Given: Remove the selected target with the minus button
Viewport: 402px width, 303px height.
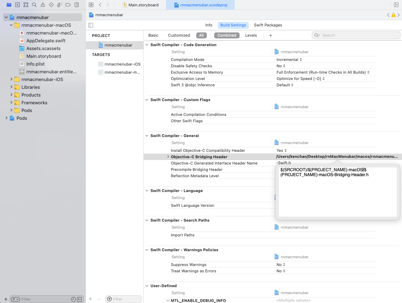Looking at the screenshot, I should click(x=99, y=299).
